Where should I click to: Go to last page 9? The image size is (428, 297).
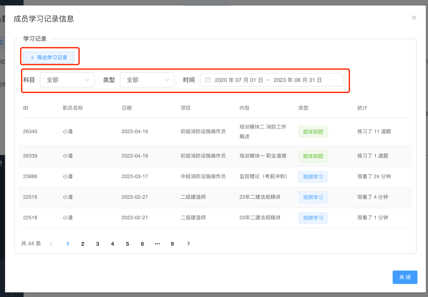pyautogui.click(x=172, y=244)
